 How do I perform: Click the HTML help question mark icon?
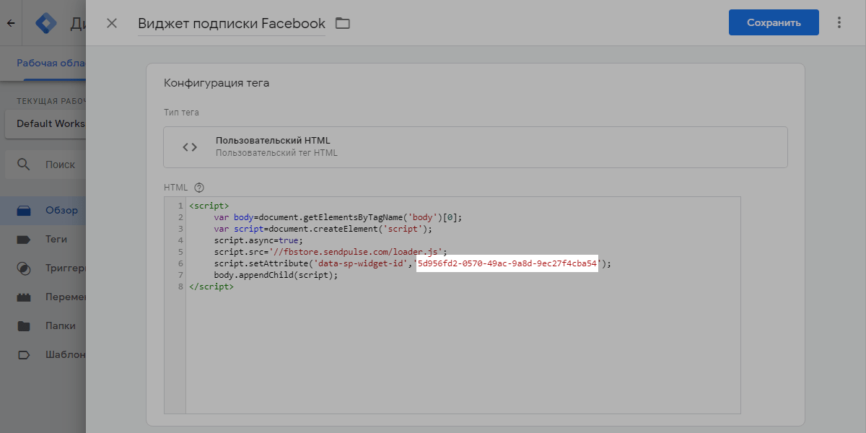click(x=199, y=188)
